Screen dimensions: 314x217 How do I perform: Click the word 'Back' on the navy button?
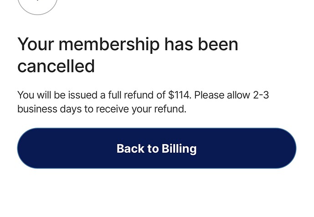(130, 149)
